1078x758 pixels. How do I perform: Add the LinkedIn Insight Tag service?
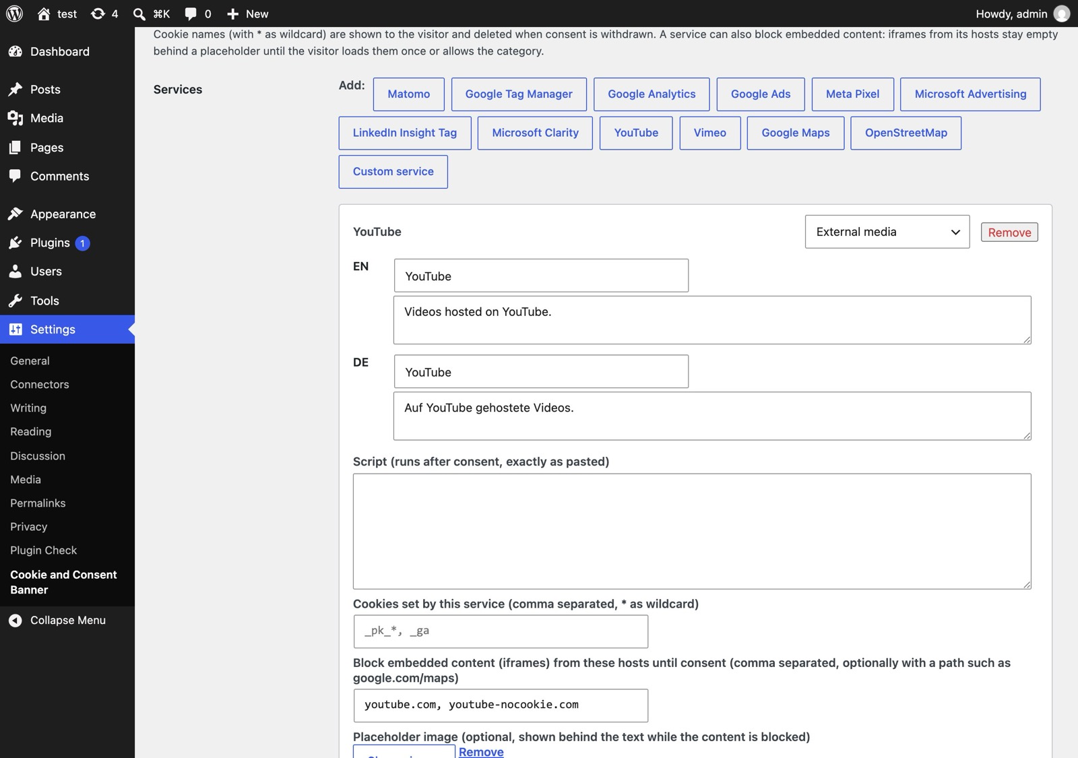pos(405,133)
